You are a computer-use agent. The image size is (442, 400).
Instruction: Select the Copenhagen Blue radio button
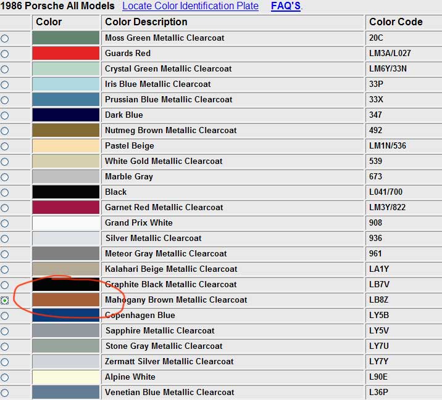[x=4, y=316]
